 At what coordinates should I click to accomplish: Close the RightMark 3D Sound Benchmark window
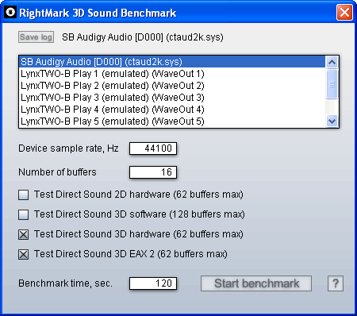click(x=344, y=12)
